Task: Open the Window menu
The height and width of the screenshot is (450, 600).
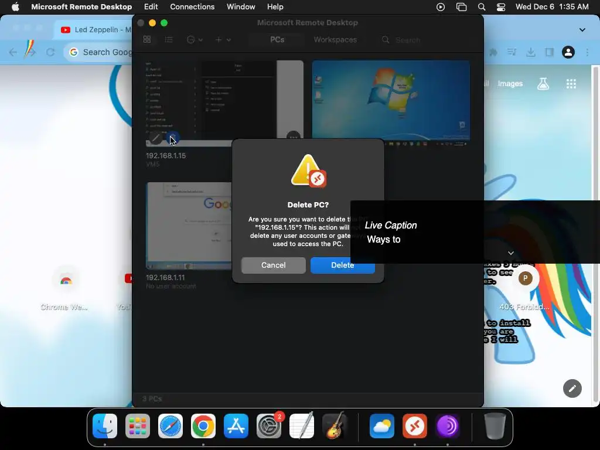Action: [x=241, y=7]
